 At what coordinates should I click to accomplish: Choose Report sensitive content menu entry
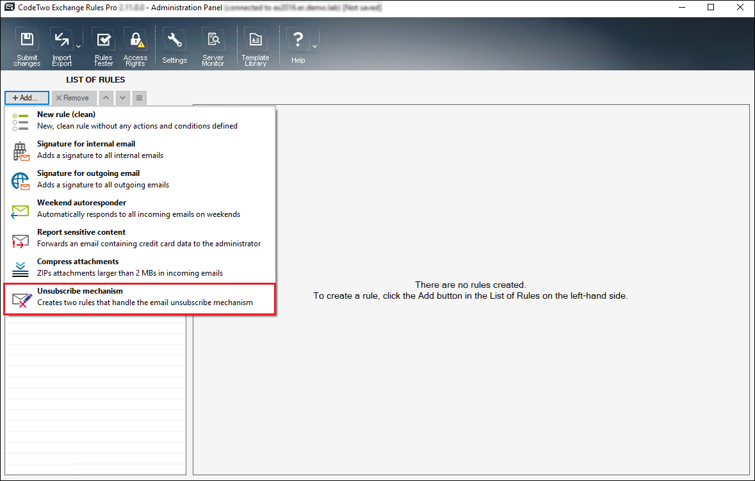coord(140,237)
